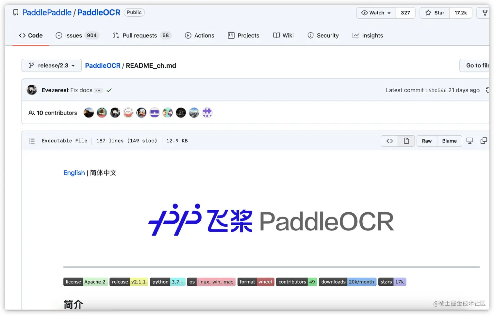The width and height of the screenshot is (494, 315).
Task: Show the source code view
Action: pos(389,141)
